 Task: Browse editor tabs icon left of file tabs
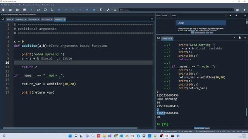[3, 19]
